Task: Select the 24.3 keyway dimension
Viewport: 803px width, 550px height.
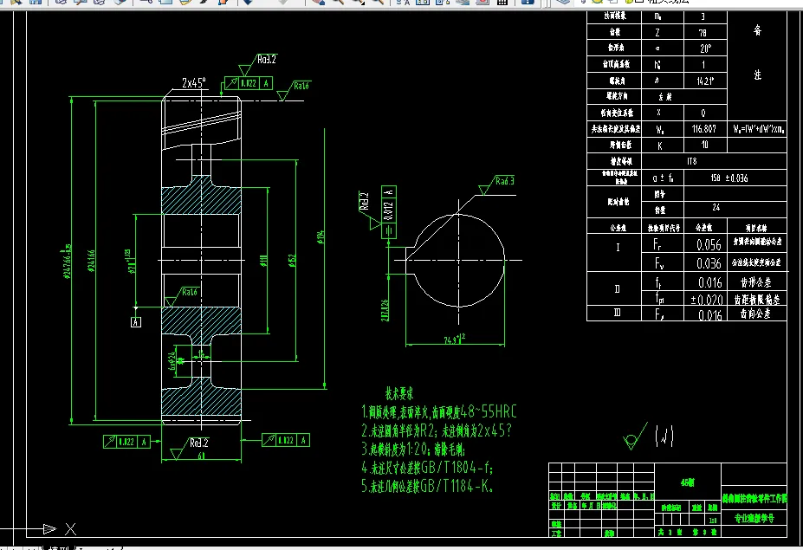Action: pos(455,339)
